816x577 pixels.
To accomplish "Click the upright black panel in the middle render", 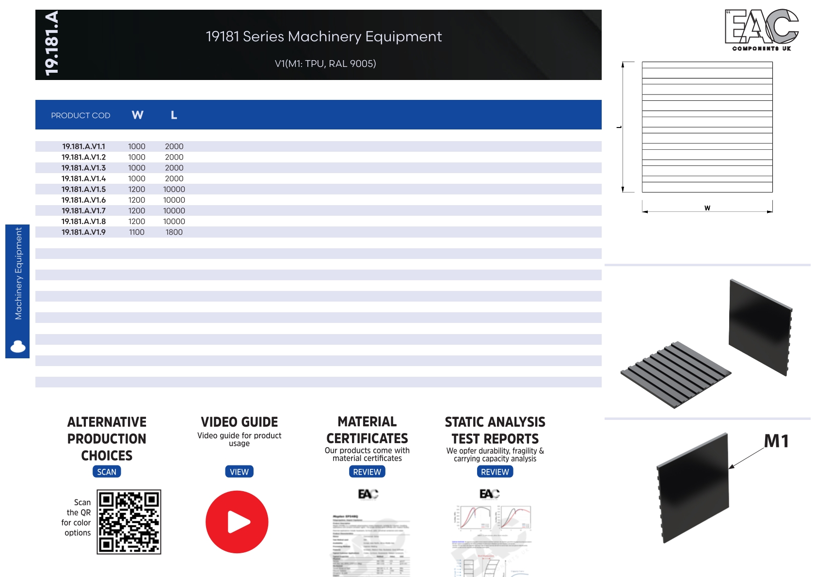I will [760, 327].
